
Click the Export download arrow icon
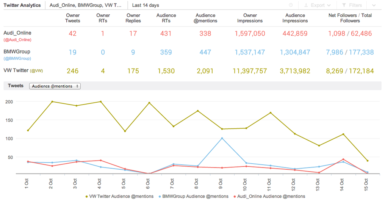click(x=306, y=5)
